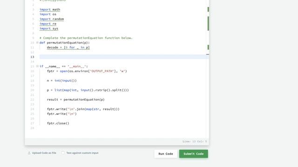Screen dimensions: 298x167
Task: Click the green change marker beside line 11
Action: 208,47
